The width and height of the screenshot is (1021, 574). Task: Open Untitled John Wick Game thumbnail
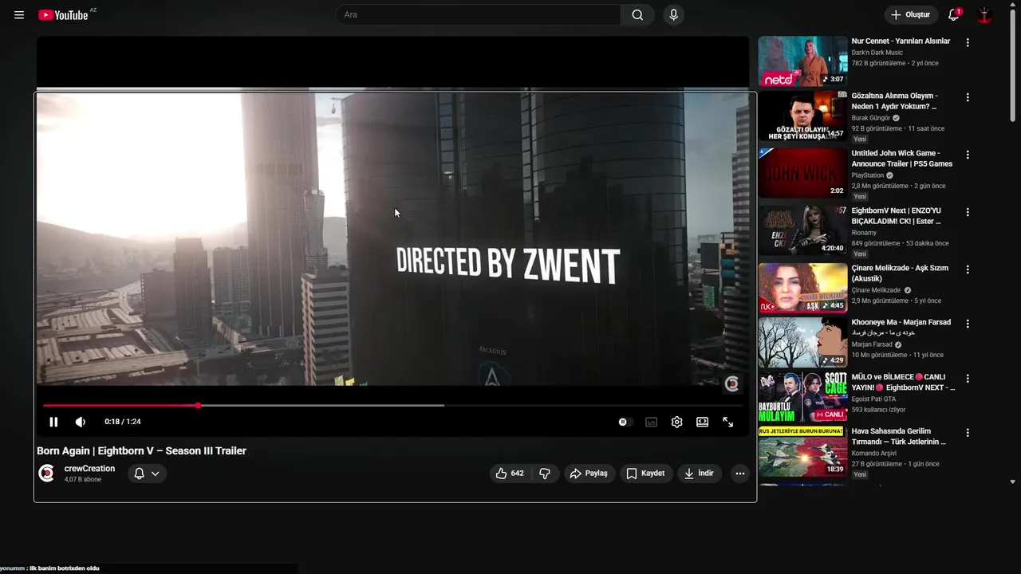[x=802, y=173]
